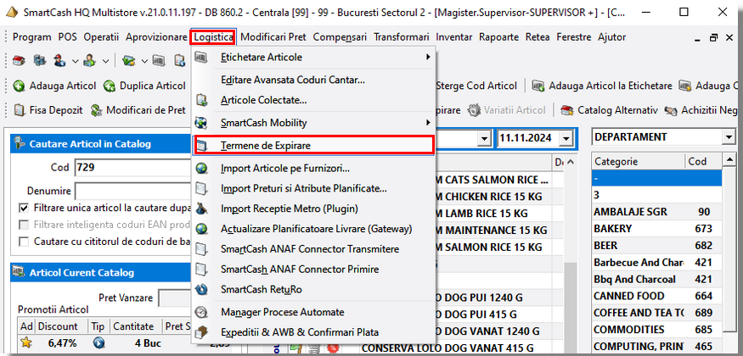Open the 11.11.2024 date dropdown

(x=566, y=138)
